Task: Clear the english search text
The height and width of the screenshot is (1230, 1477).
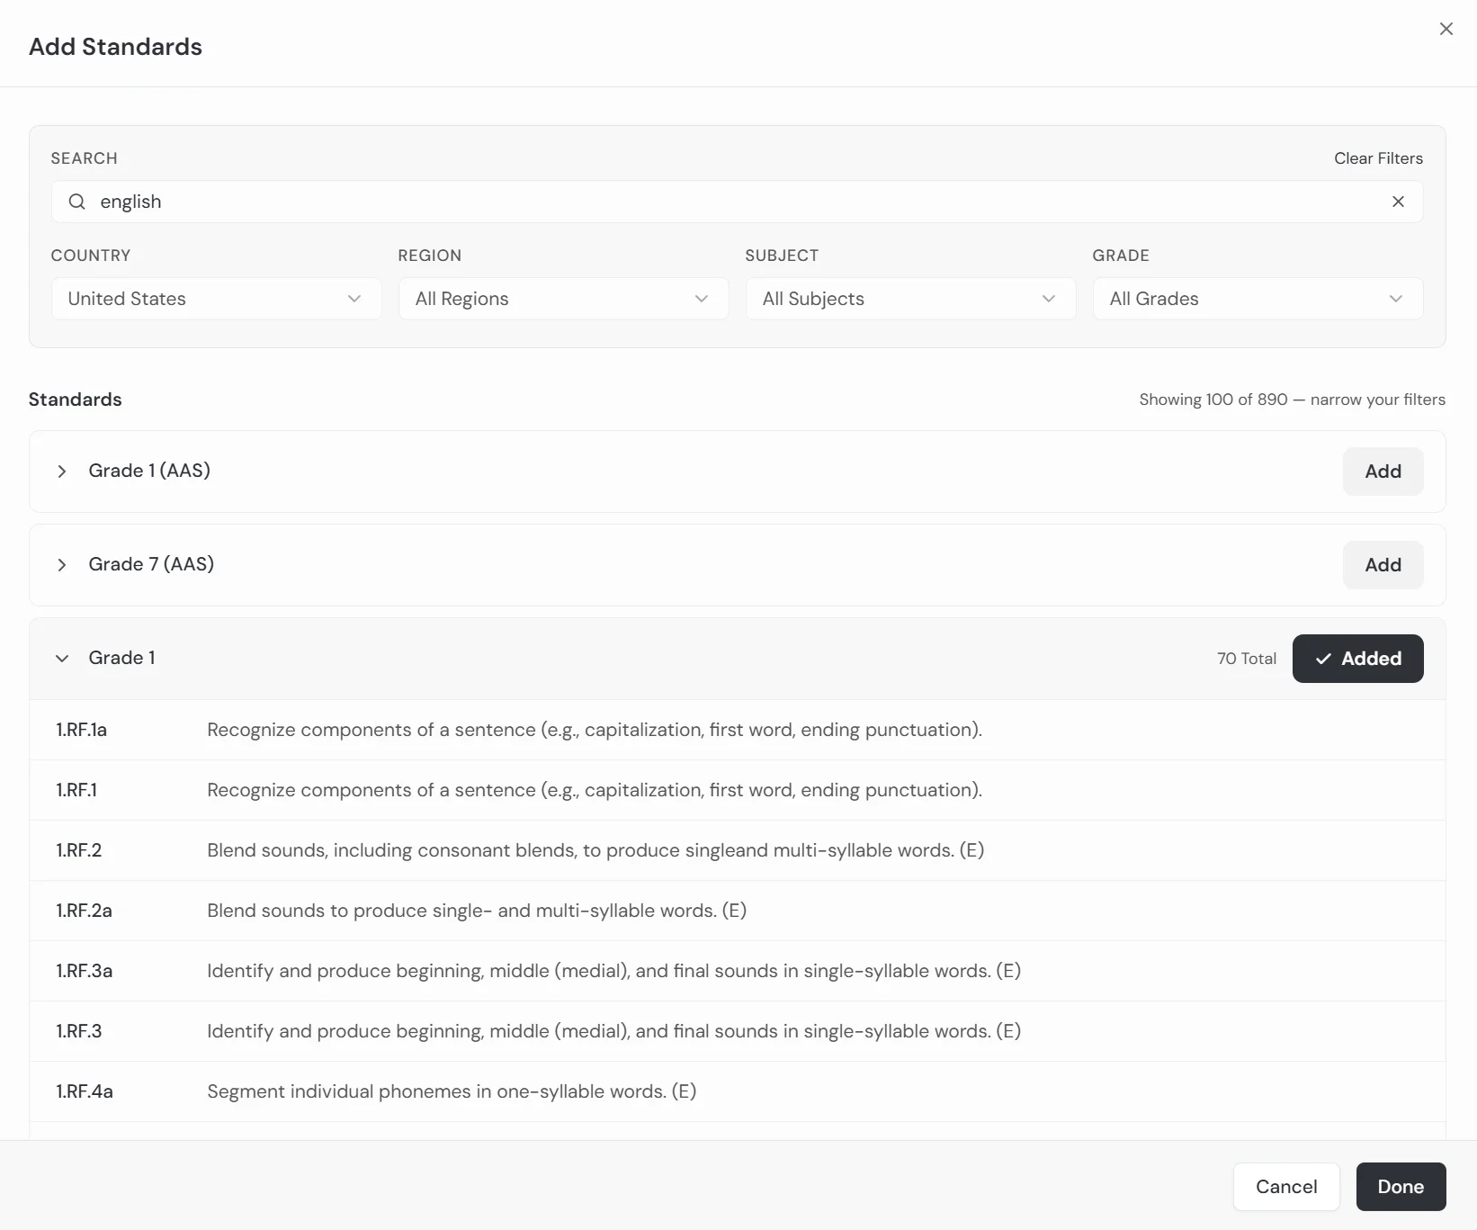Action: coord(1398,202)
